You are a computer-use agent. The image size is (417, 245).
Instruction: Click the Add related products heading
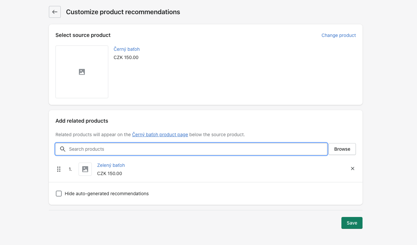pyautogui.click(x=82, y=121)
